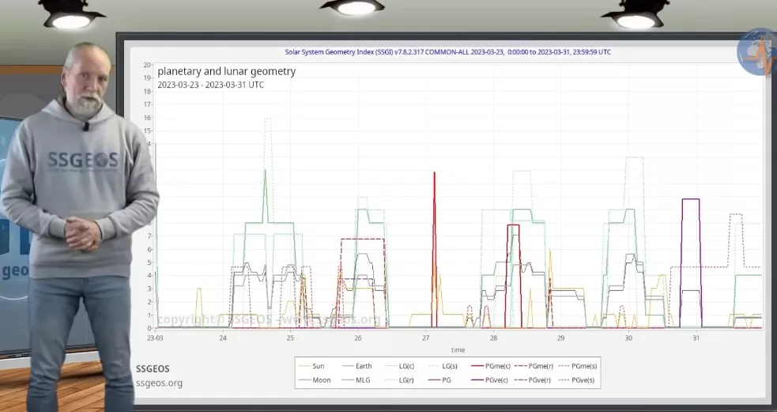Click the LG(c) legend entry
777x412 pixels.
click(x=407, y=366)
